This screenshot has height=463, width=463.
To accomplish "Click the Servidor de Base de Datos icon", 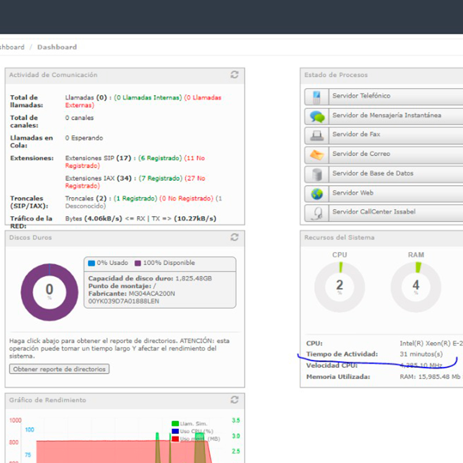I will coord(317,174).
